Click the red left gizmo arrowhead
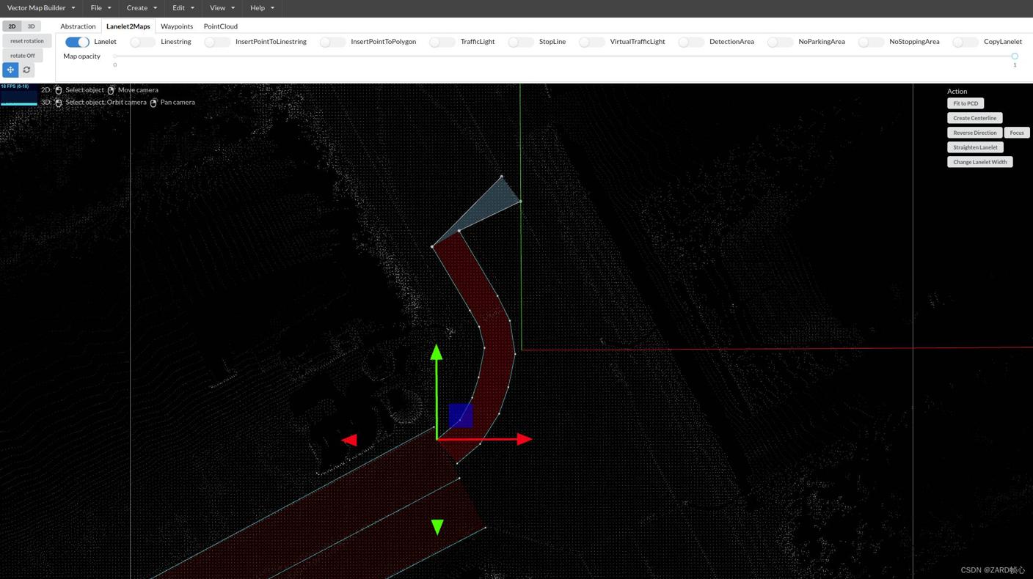1033x579 pixels. pyautogui.click(x=350, y=440)
